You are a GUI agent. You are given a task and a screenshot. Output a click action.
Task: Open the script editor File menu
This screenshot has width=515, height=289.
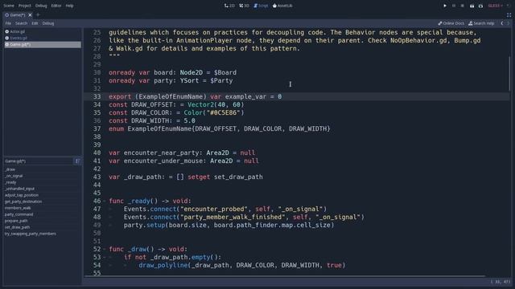(x=8, y=23)
